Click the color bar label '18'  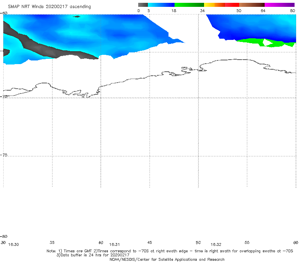[174, 11]
